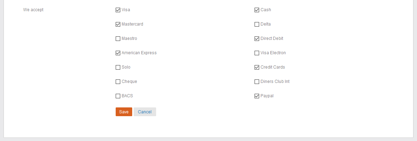Viewport: 417px width, 141px height.
Task: Click the American Express label text
Action: click(139, 53)
